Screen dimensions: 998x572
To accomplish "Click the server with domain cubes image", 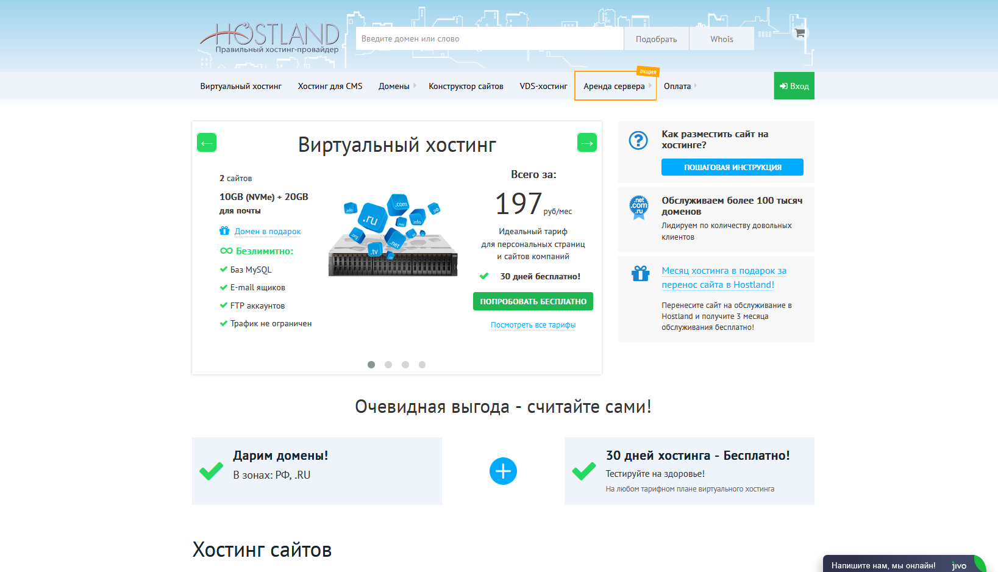I will tap(393, 235).
